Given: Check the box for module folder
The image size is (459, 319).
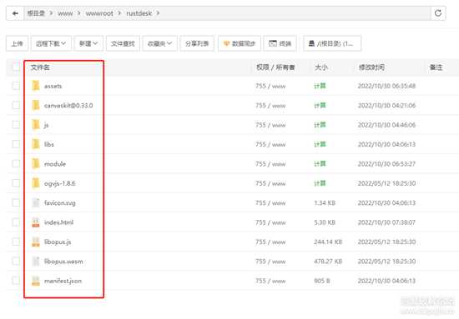Looking at the screenshot, I should pyautogui.click(x=16, y=163).
